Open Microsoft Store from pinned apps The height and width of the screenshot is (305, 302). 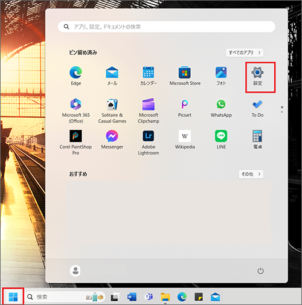(x=185, y=76)
